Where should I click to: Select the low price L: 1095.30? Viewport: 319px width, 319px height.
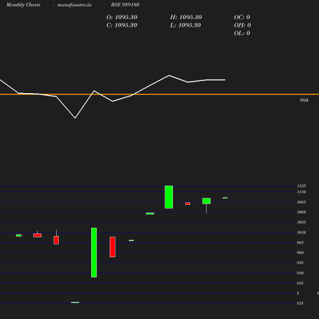(x=186, y=25)
